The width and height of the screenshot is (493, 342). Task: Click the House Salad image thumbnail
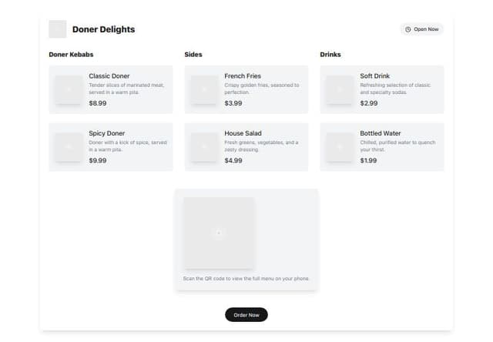204,147
